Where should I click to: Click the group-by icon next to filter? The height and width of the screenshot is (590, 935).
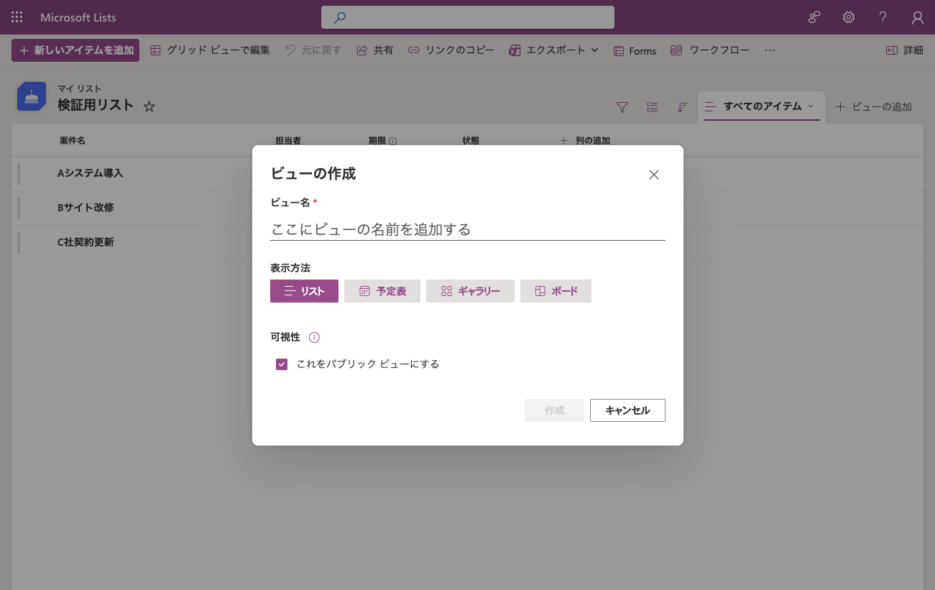tap(653, 107)
